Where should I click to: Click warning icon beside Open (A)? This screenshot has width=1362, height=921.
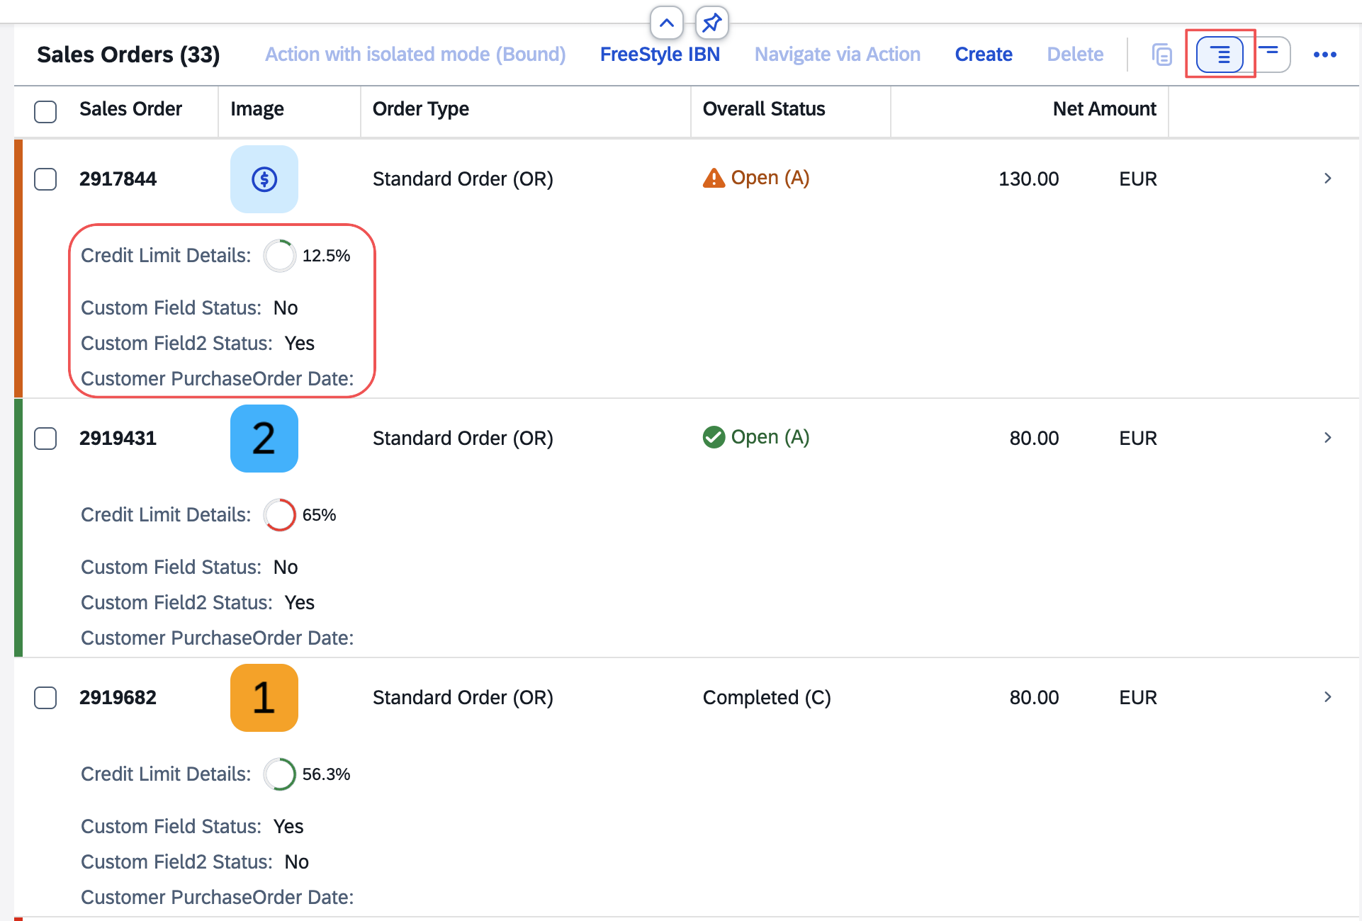(714, 179)
